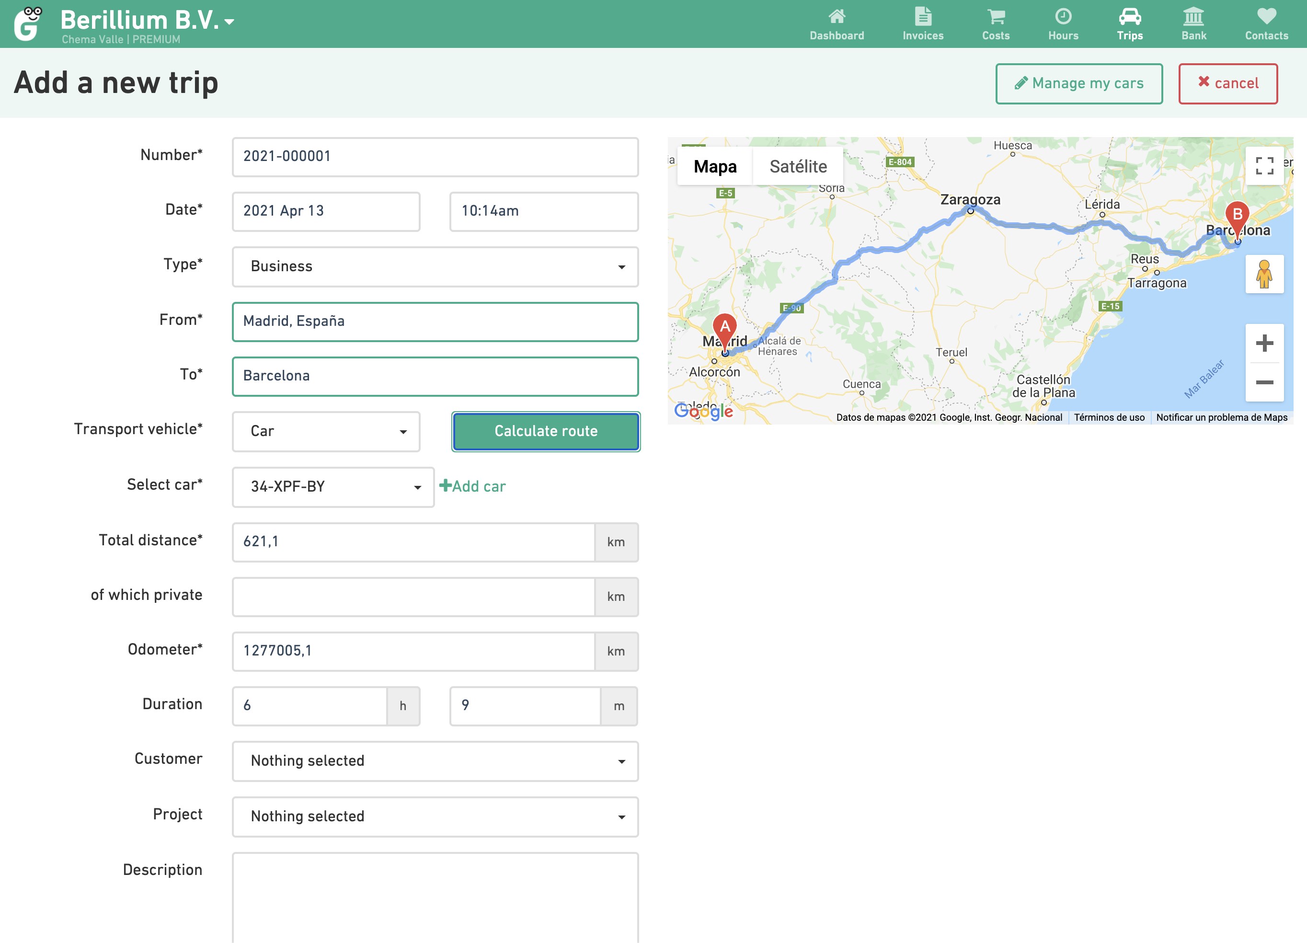Open the Hours clock icon

[1063, 17]
